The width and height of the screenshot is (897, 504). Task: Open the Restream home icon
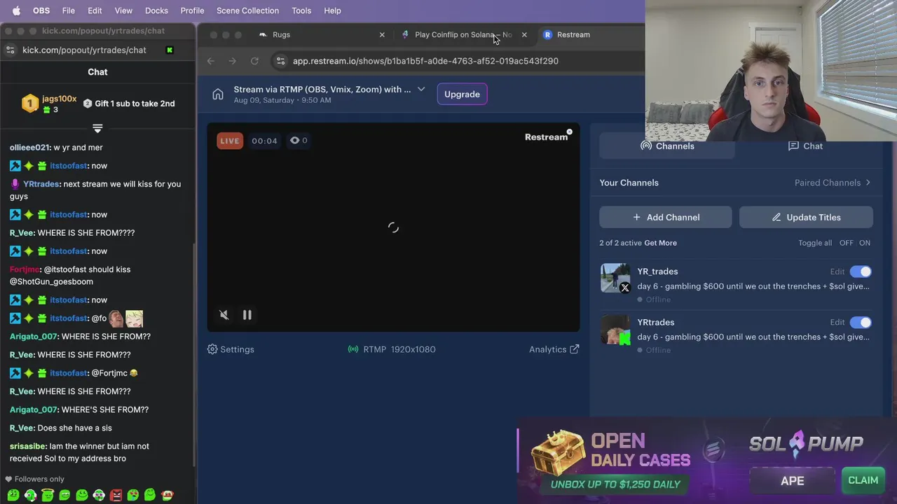coord(218,94)
